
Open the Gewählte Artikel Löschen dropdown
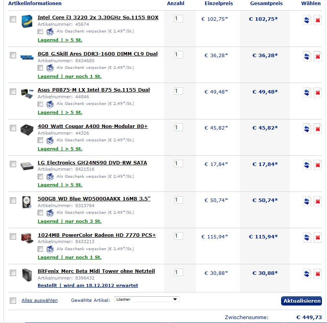[x=147, y=299]
